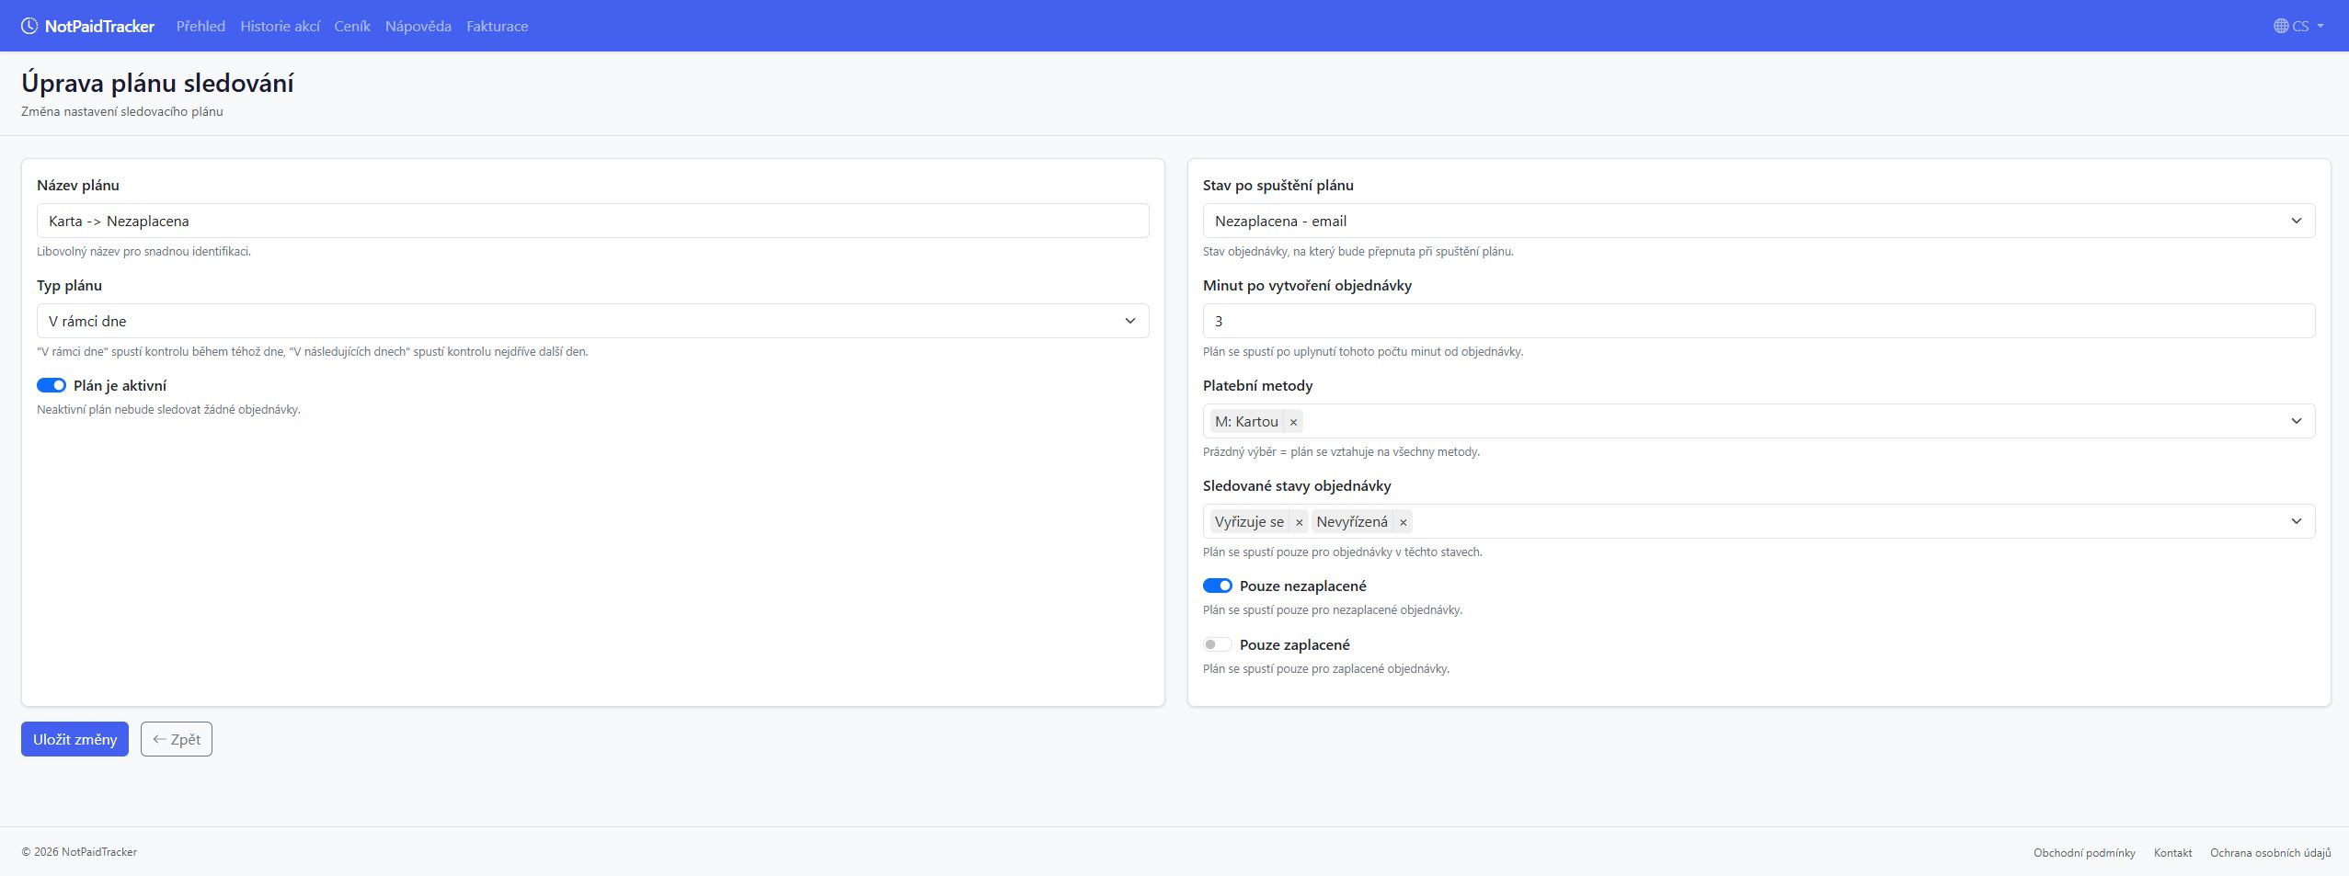Click the Uložit změny button

coord(74,739)
